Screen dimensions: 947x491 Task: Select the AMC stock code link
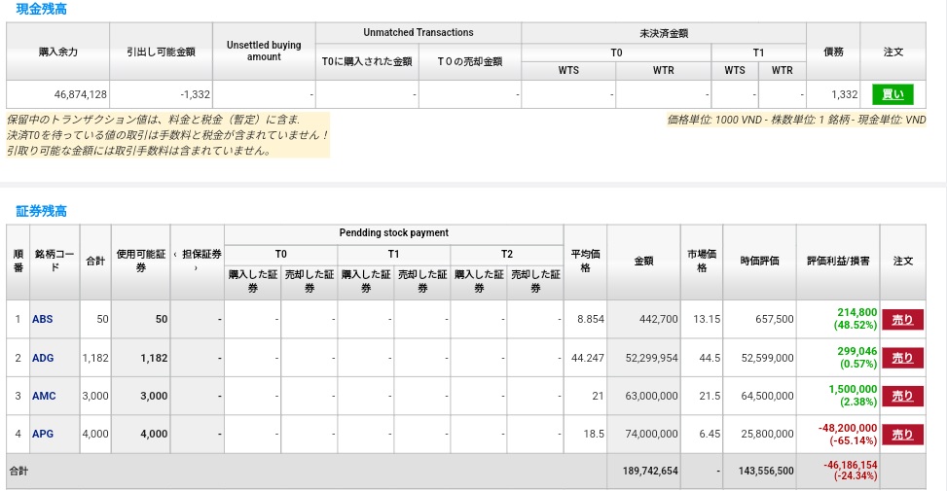click(x=44, y=396)
